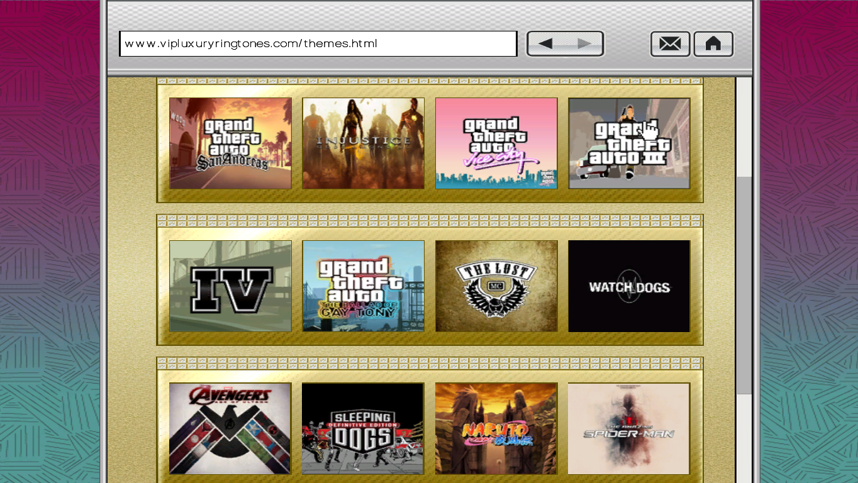Select Ballad of Gay Tony theme

(363, 286)
